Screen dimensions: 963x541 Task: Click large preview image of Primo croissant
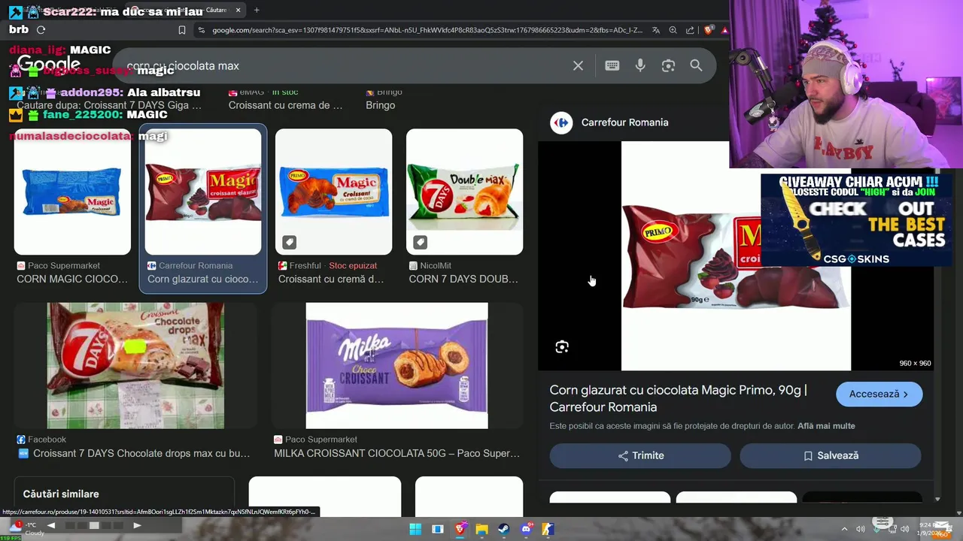[736, 255]
